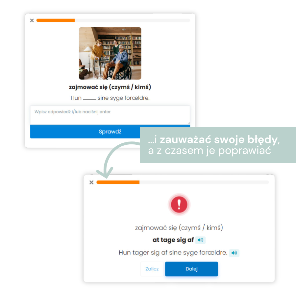The height and width of the screenshot is (296, 296).
Task: Click the upper card orange progress bar
Action: [x=56, y=20]
